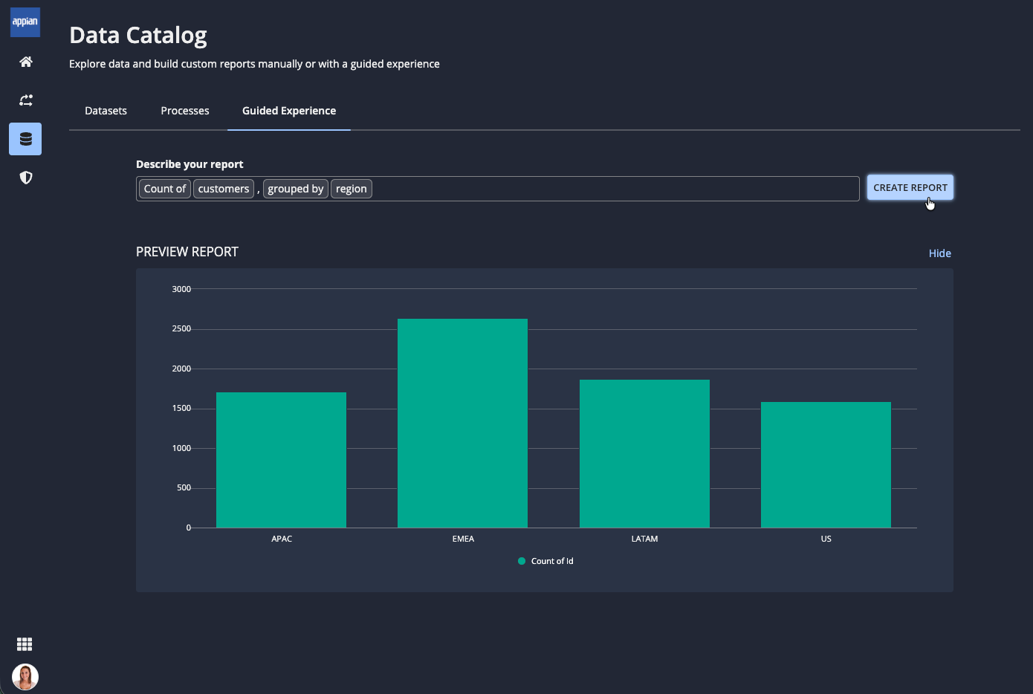Click the user profile avatar
Viewport: 1033px width, 694px height.
point(25,677)
